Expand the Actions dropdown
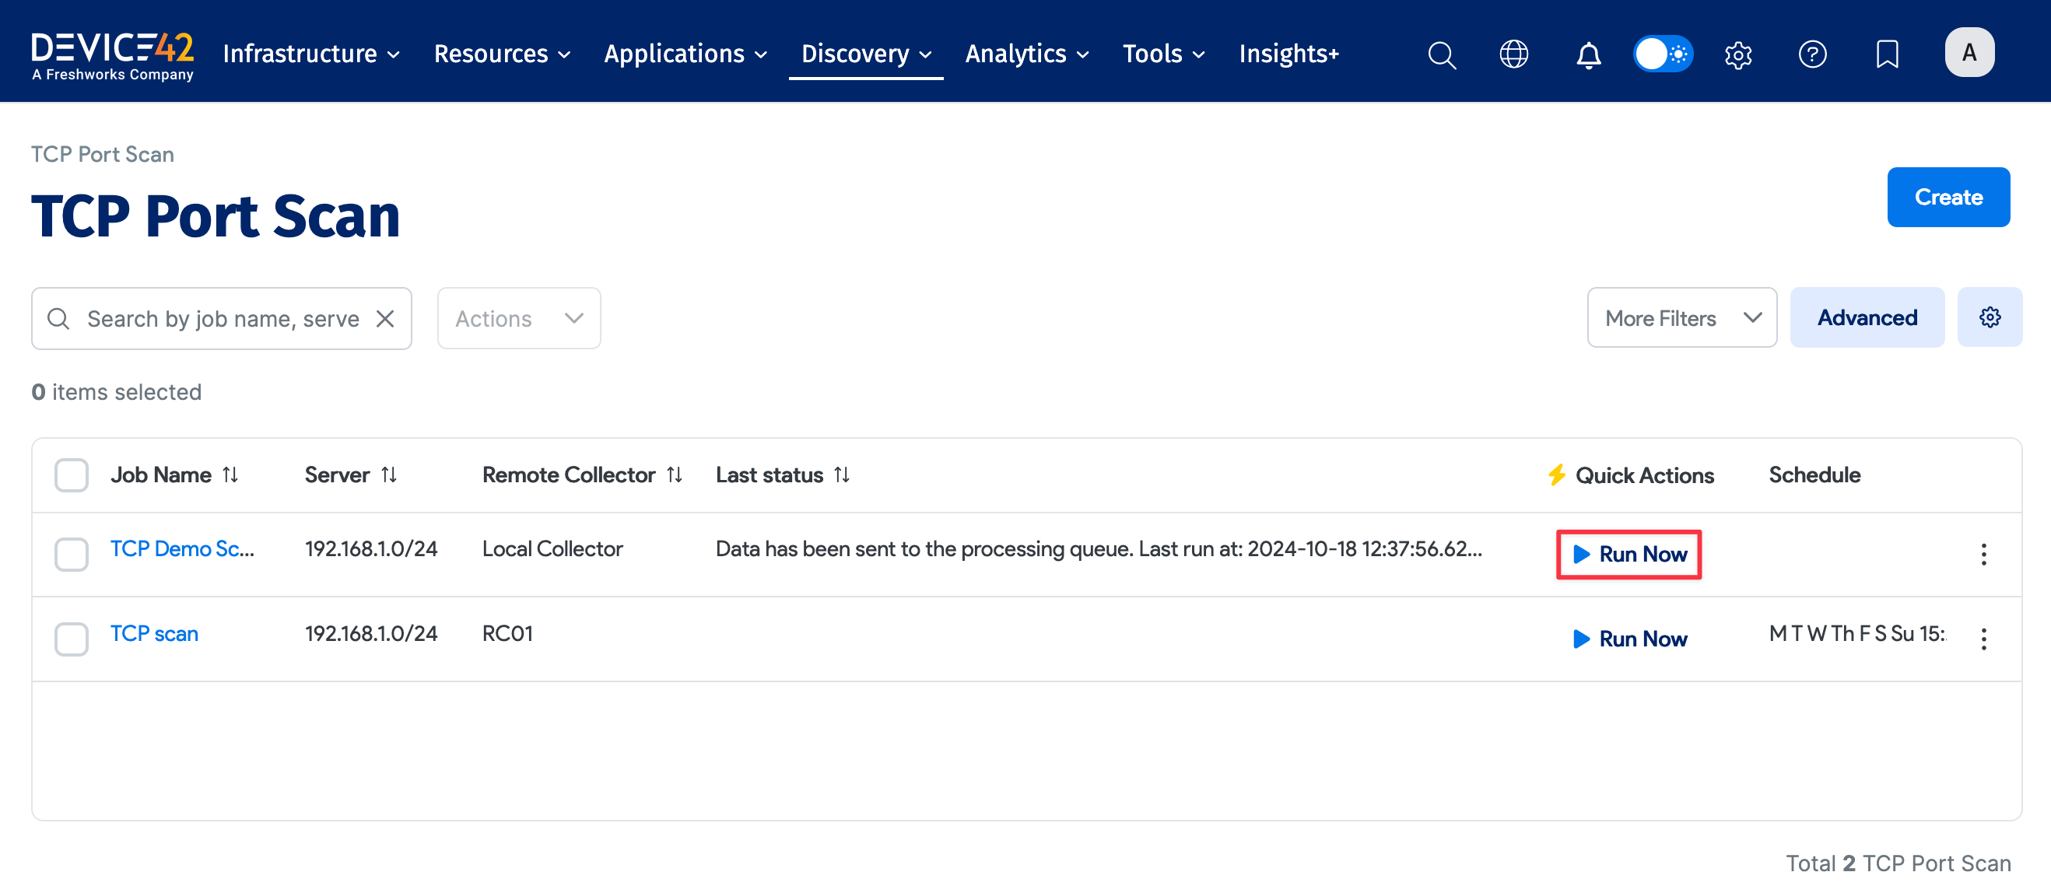Screen dimensions: 2051x893 coord(518,318)
